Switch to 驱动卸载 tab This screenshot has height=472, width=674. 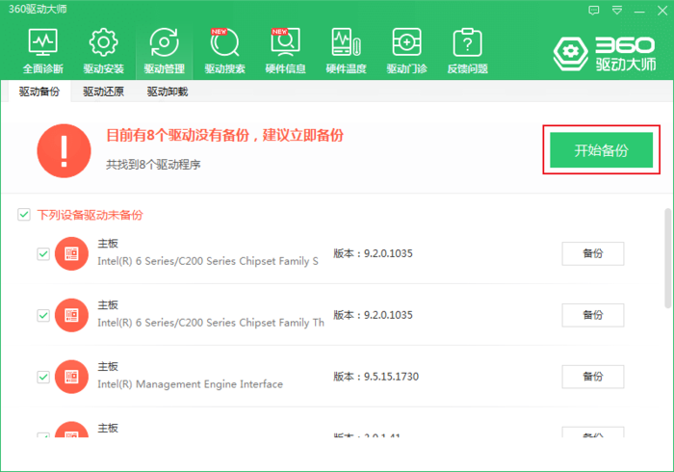(x=168, y=92)
